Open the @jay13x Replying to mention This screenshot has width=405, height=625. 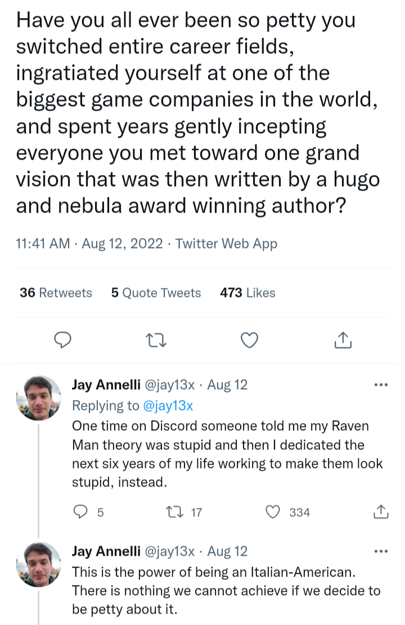(169, 405)
